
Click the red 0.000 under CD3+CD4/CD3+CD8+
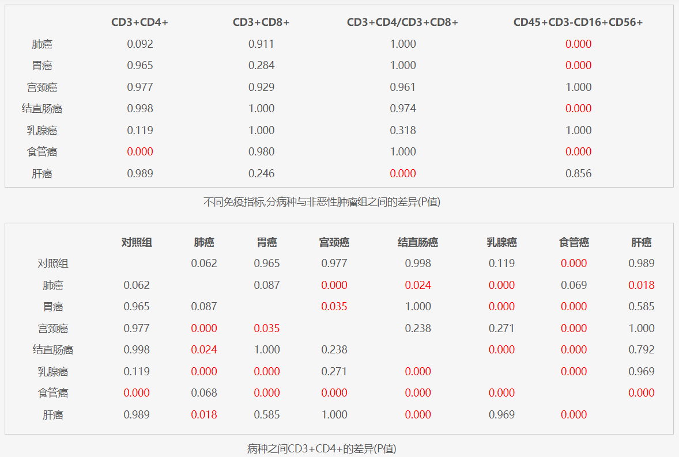click(403, 173)
